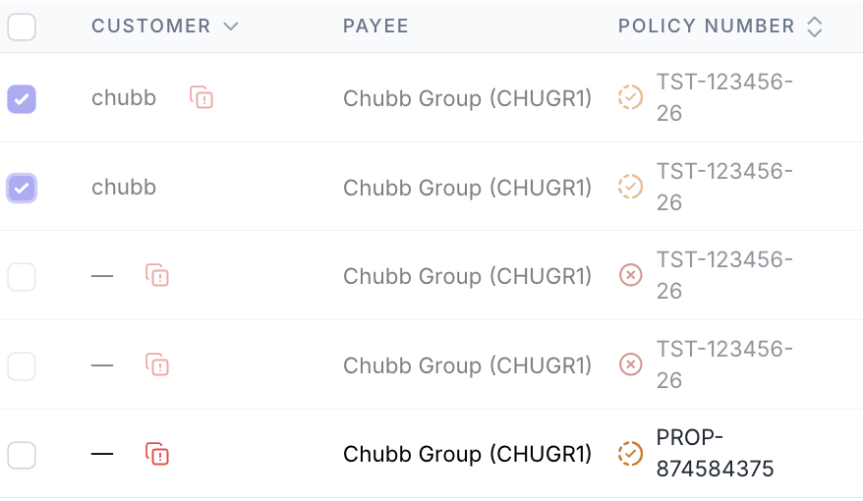Open the PROP-874584375 policy number
Viewport: 863px width, 501px height.
pos(715,453)
